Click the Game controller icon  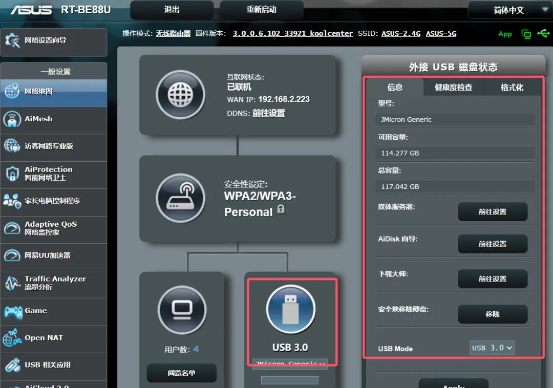point(13,311)
